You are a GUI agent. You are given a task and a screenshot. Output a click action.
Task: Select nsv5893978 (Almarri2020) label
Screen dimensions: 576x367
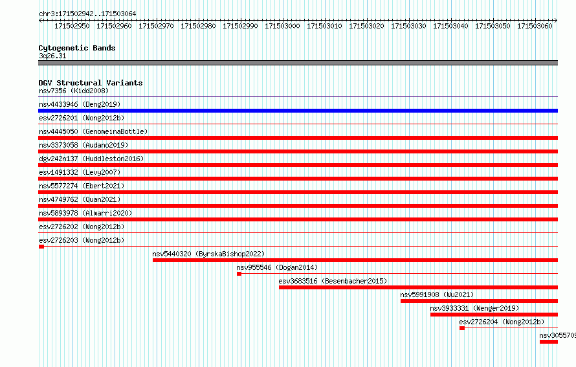coord(85,213)
